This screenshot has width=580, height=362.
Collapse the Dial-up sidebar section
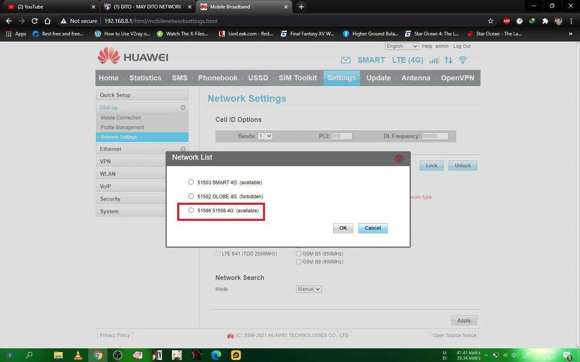183,108
